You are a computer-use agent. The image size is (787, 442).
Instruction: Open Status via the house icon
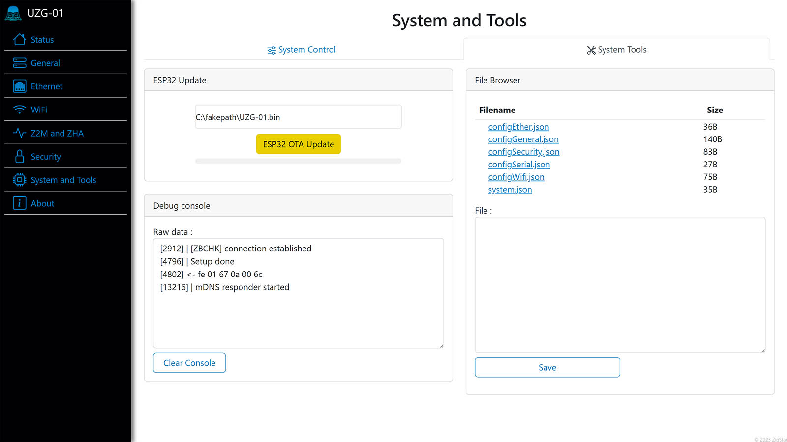coord(20,39)
